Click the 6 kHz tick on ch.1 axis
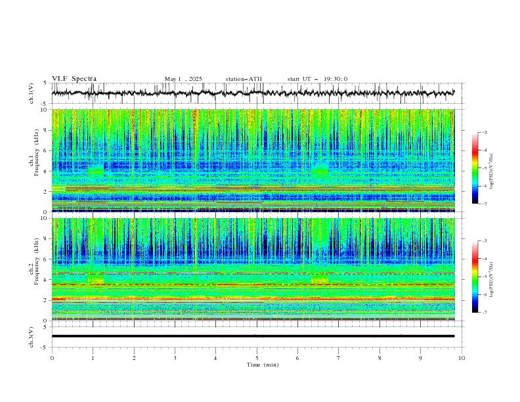520x402 pixels. (46, 150)
